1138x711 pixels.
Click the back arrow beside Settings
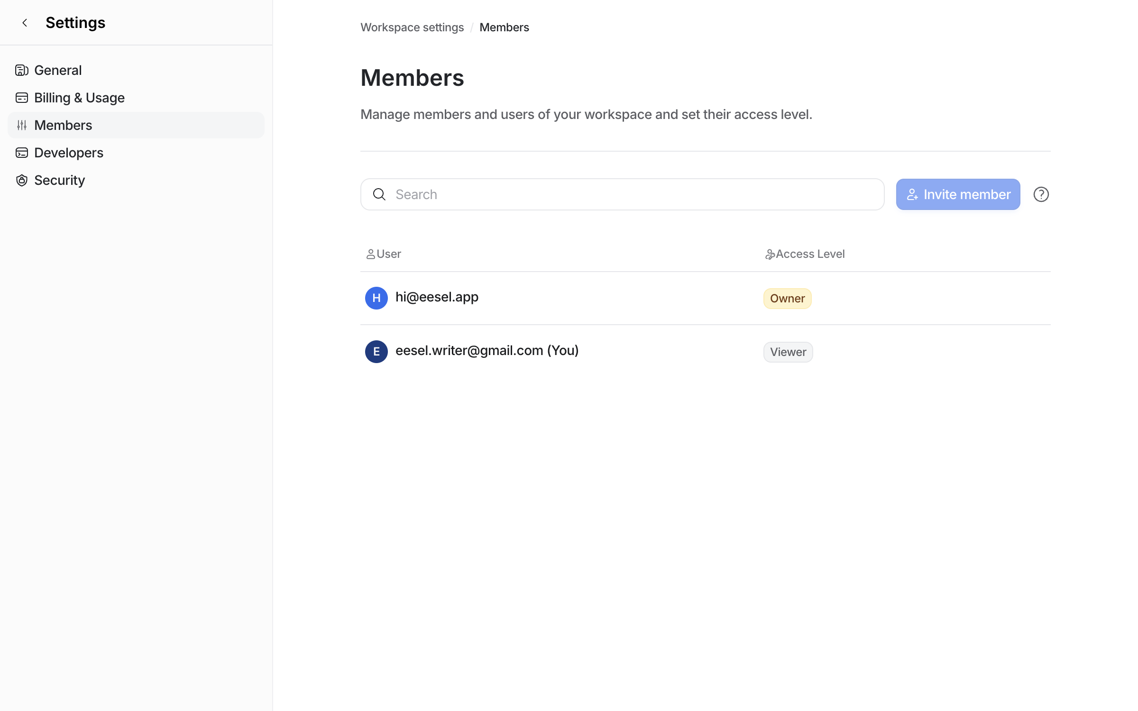point(25,23)
